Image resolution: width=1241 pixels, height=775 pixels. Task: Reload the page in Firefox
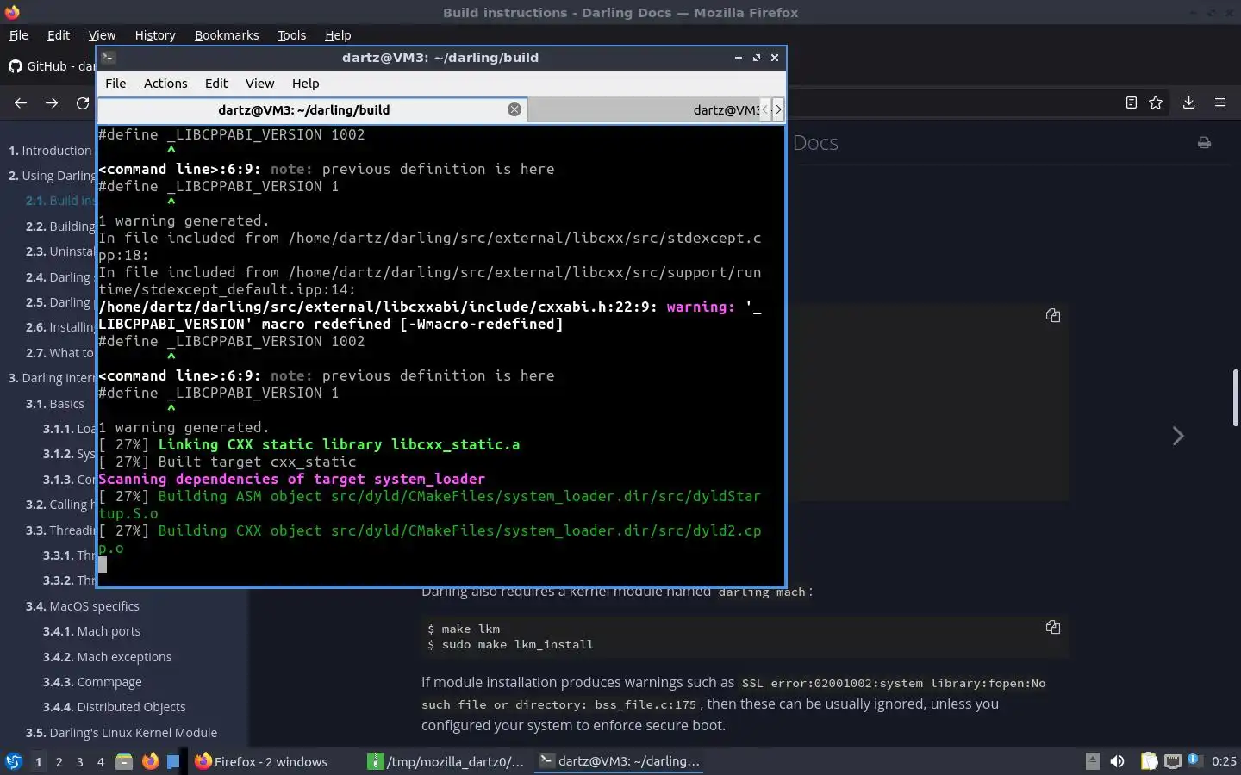point(83,102)
